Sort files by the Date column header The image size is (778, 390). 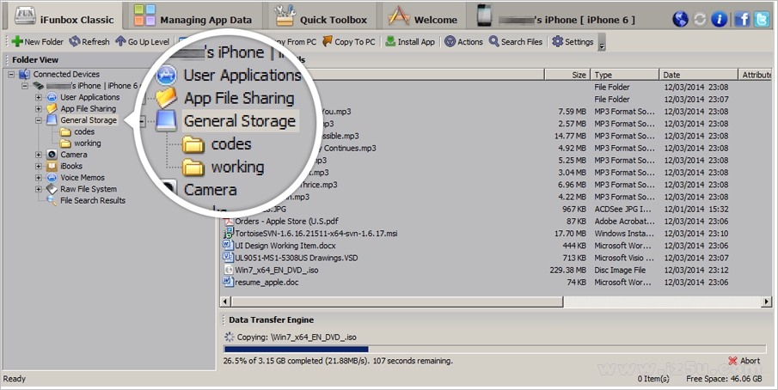(x=699, y=75)
